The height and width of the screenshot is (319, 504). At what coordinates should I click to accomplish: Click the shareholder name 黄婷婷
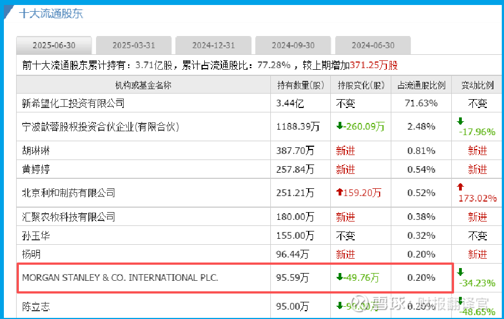click(x=36, y=169)
